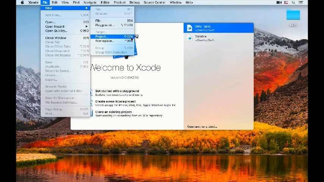Click Clone an existing project

click(113, 112)
